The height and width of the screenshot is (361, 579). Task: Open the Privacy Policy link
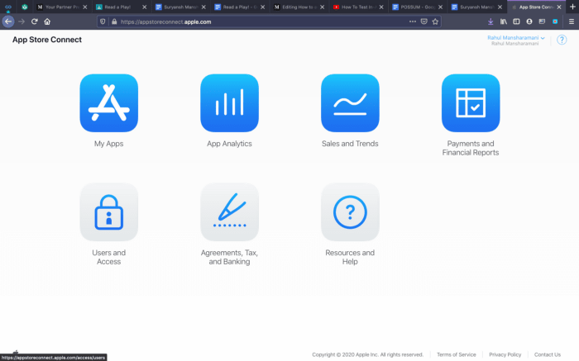click(x=505, y=354)
